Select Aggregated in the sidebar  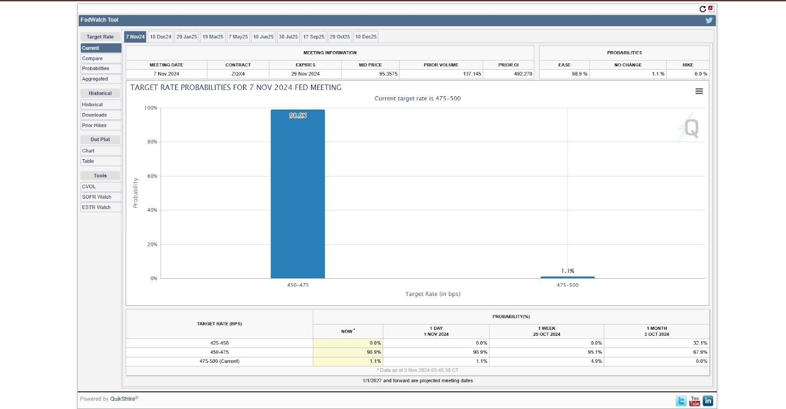pos(101,79)
